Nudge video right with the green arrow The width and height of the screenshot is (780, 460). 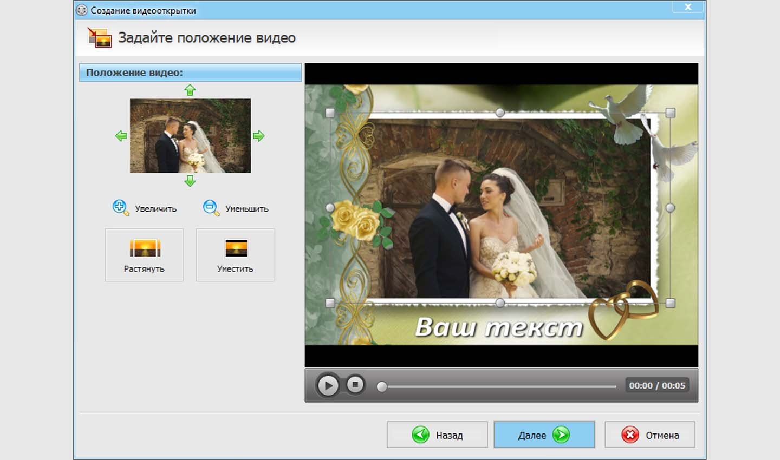coord(258,136)
